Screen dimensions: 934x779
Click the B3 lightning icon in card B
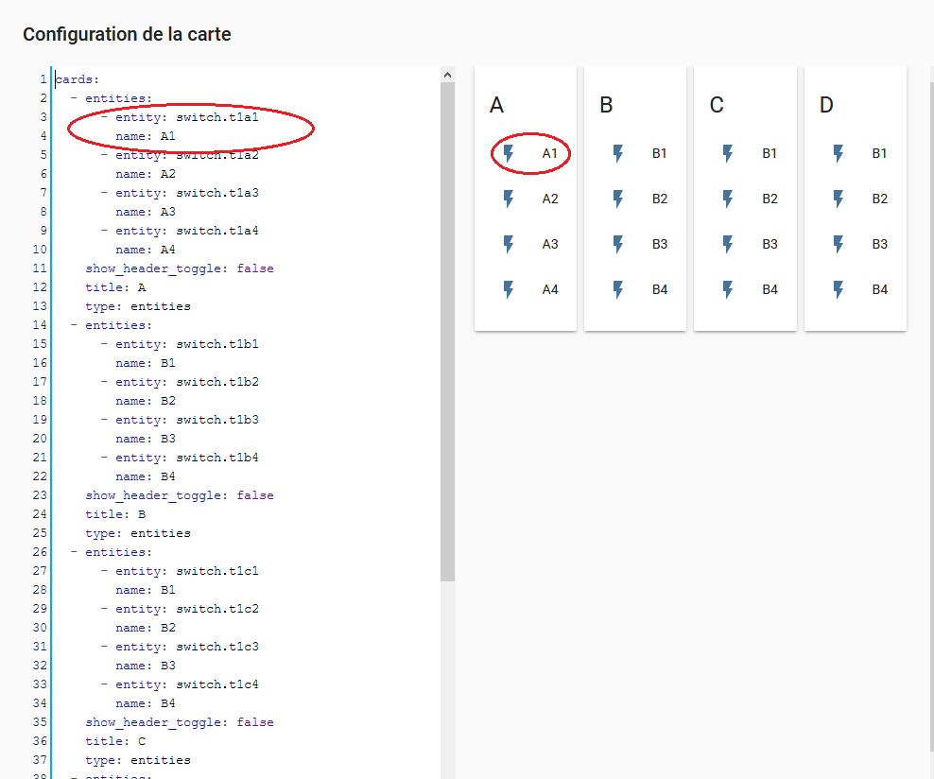[617, 244]
